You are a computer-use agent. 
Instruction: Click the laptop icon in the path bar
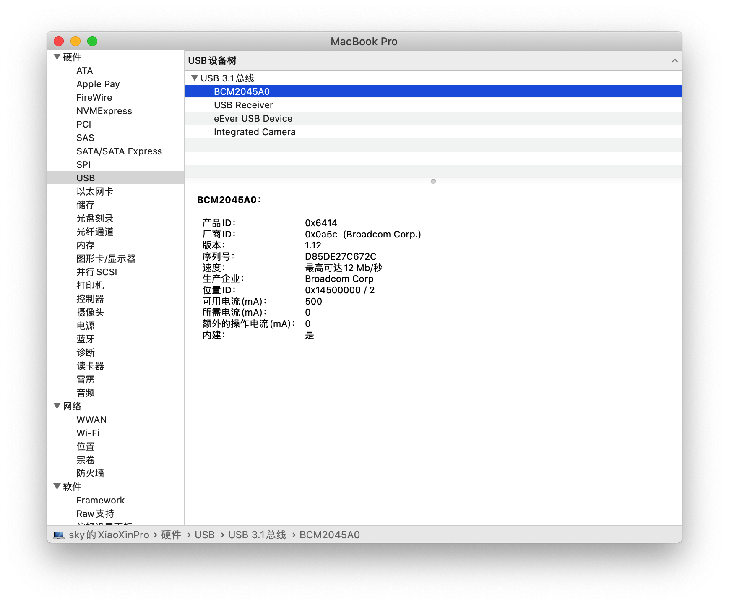click(59, 535)
